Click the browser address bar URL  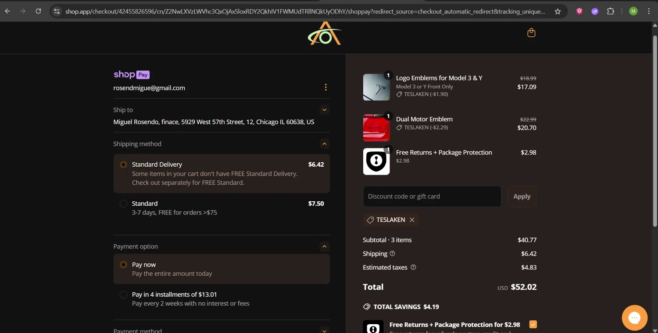click(305, 11)
